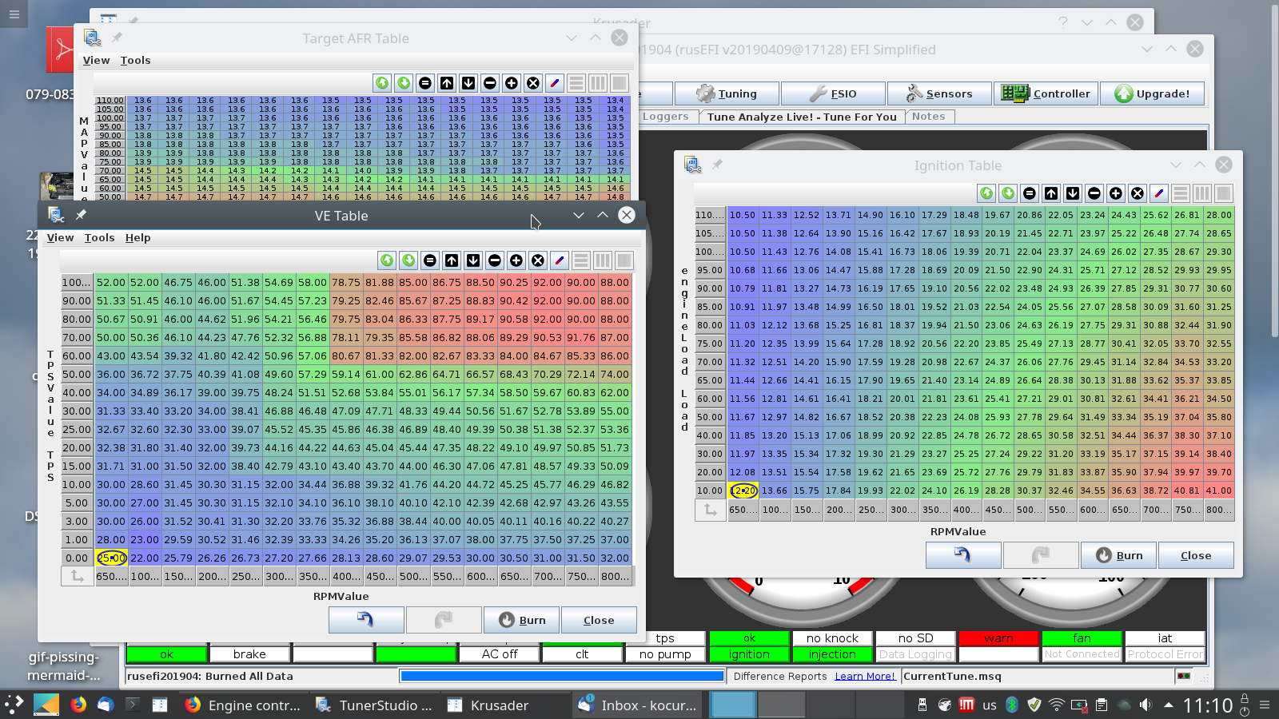The width and height of the screenshot is (1279, 719).
Task: Click undo arrow button in VE Table window
Action: (x=366, y=620)
